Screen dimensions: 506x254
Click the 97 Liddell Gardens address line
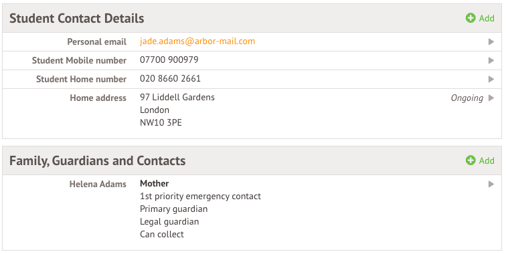(177, 98)
